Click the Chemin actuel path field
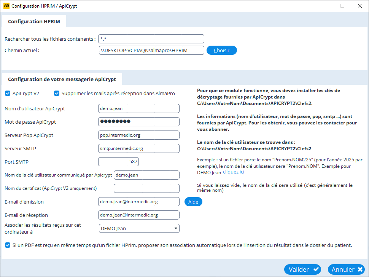The image size is (369, 277). [x=151, y=50]
